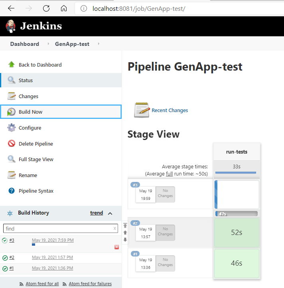Click the Configure gear icon
The width and height of the screenshot is (284, 288).
[12, 128]
